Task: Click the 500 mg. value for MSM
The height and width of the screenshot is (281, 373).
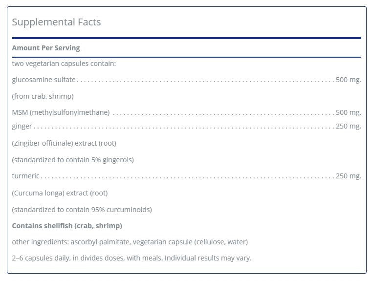Action: (x=348, y=112)
